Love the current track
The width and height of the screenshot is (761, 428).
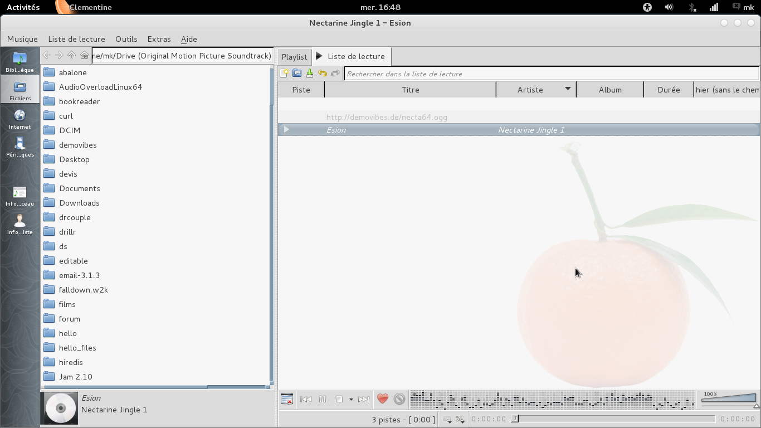point(383,399)
